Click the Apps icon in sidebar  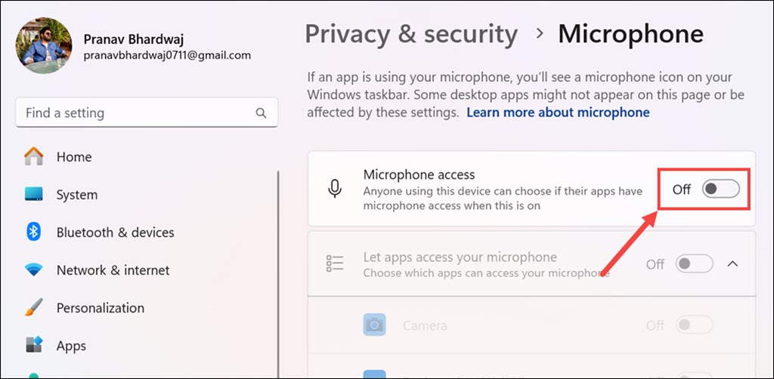34,346
